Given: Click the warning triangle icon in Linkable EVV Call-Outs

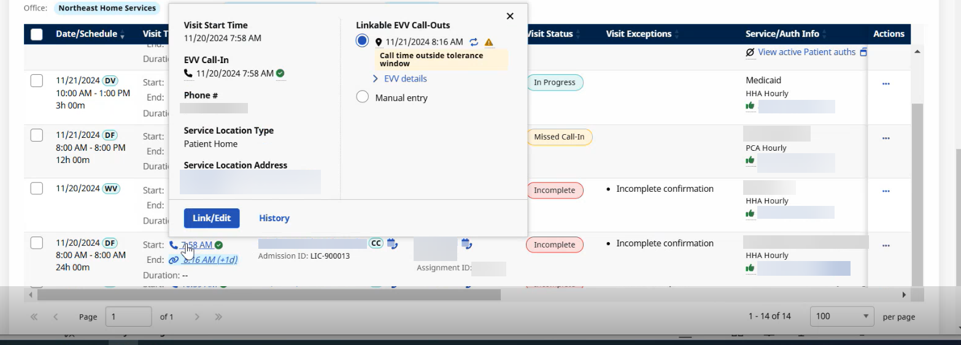Looking at the screenshot, I should [488, 42].
